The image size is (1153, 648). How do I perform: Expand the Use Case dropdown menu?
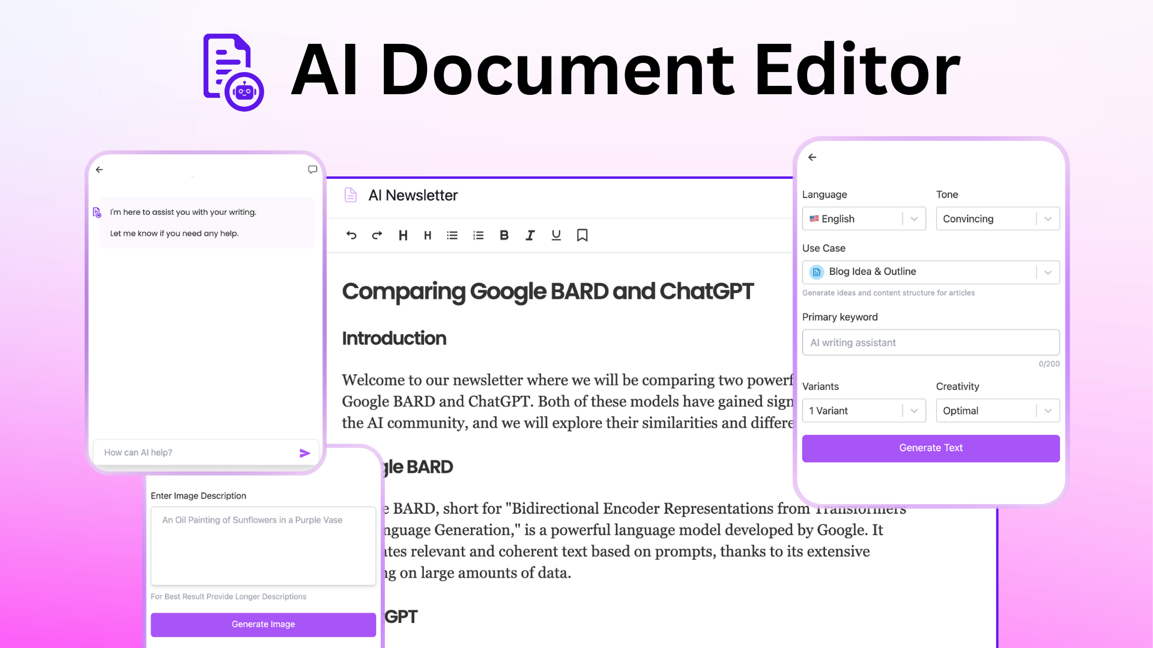tap(1048, 271)
